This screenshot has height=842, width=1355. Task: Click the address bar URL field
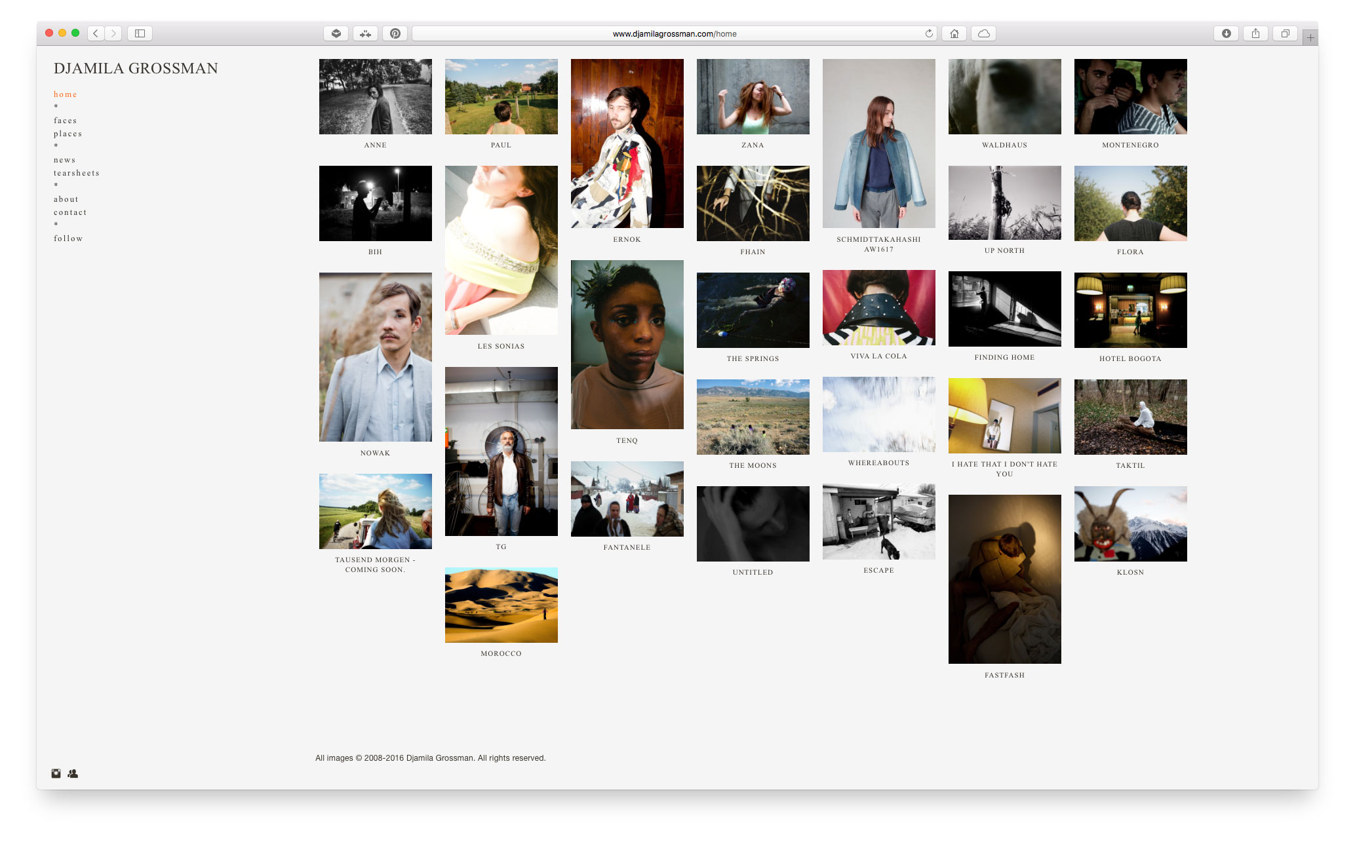point(675,33)
